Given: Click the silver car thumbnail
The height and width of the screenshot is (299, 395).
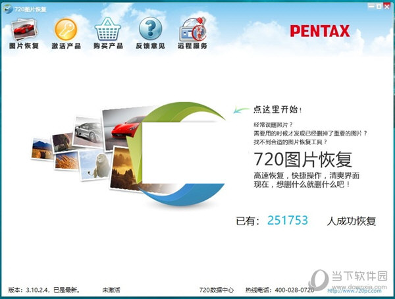Looking at the screenshot, I should pyautogui.click(x=88, y=132).
